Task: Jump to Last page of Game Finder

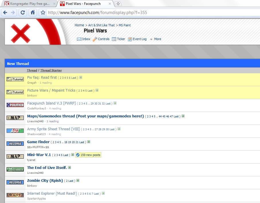Action: tap(82, 142)
